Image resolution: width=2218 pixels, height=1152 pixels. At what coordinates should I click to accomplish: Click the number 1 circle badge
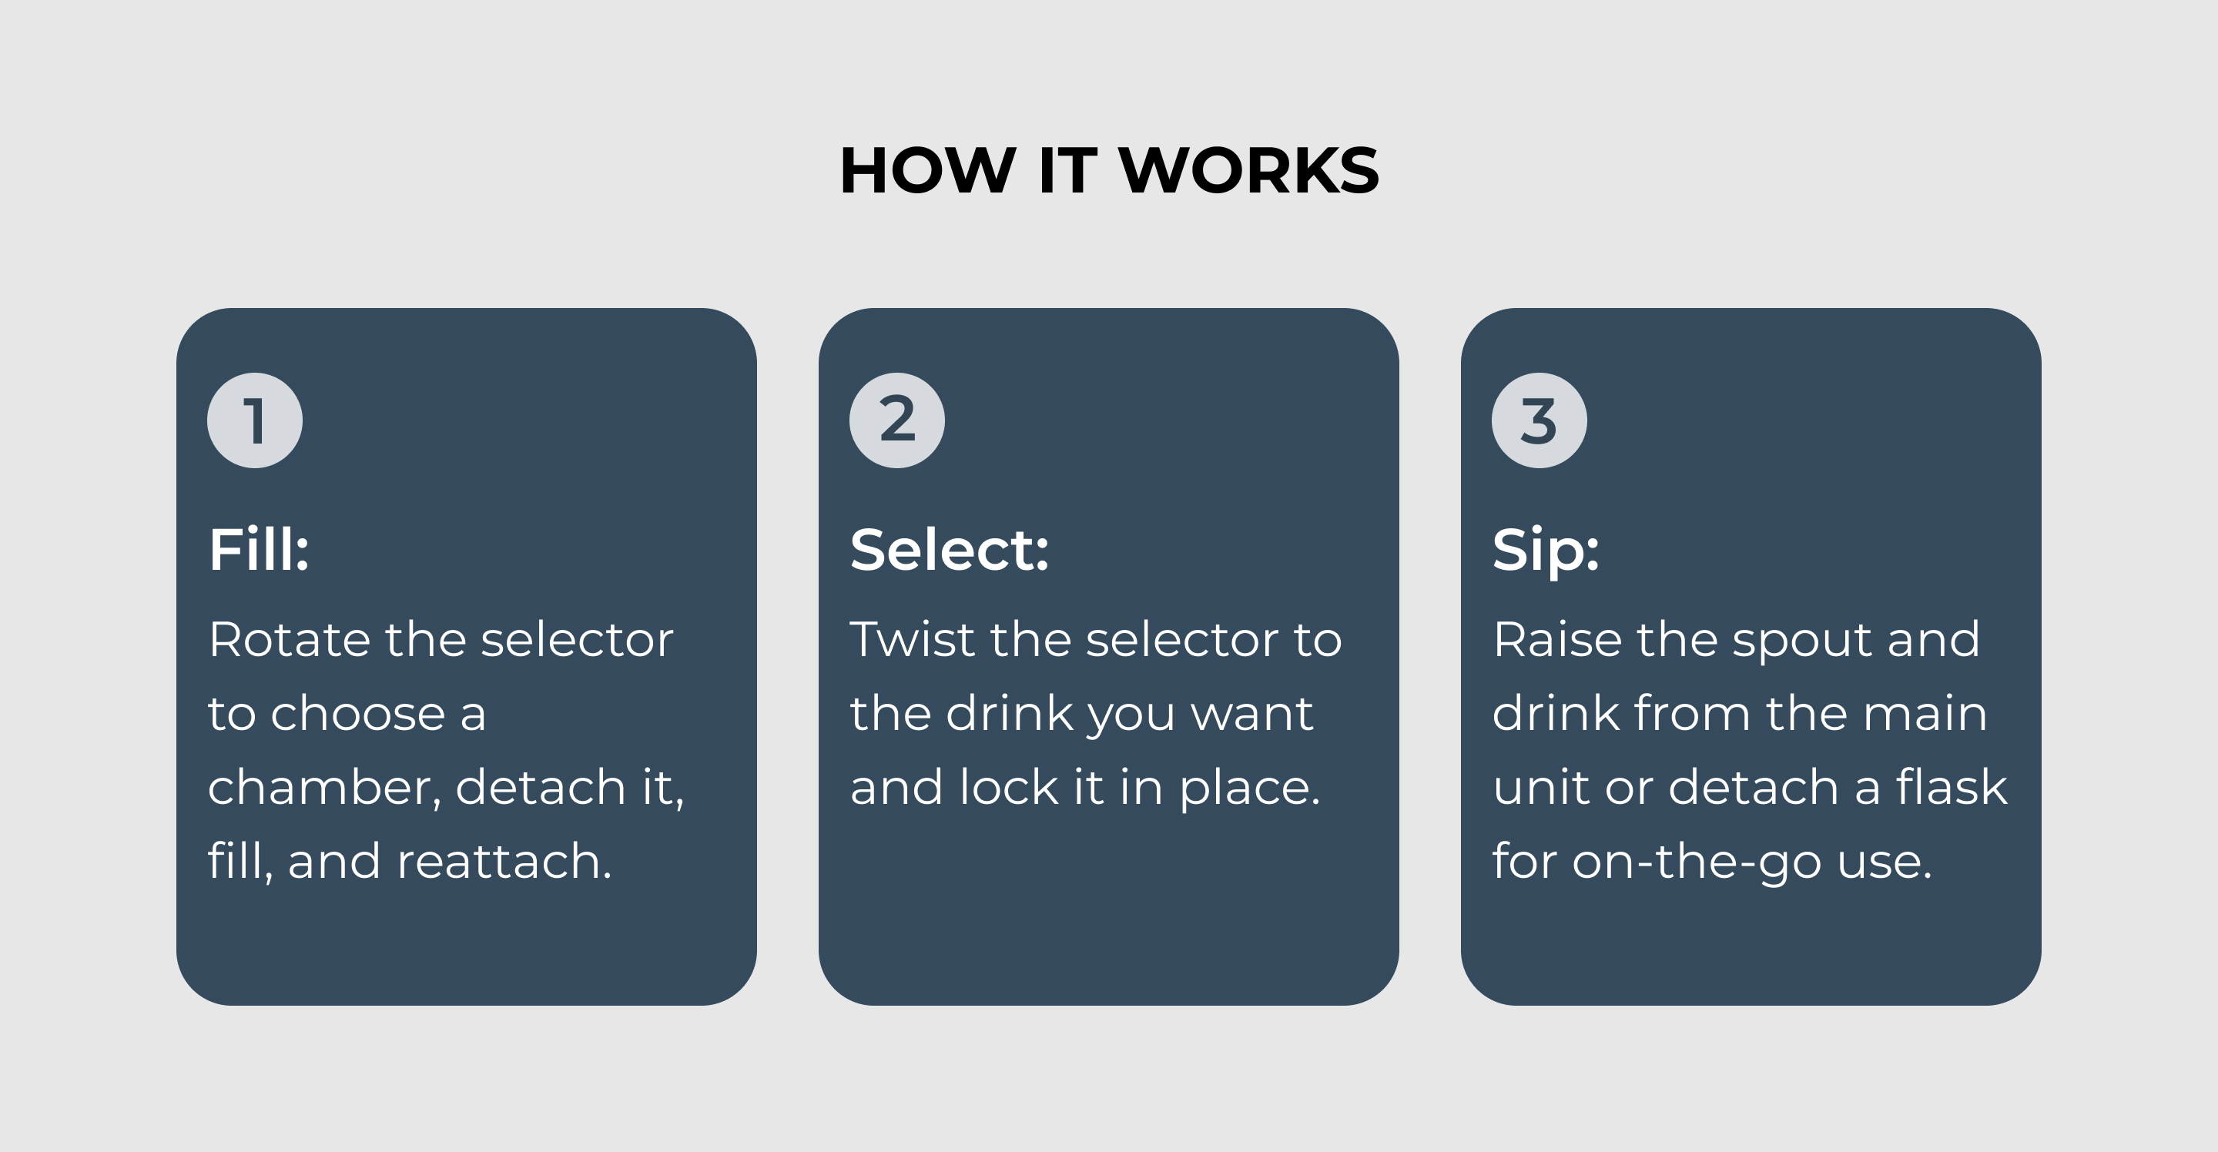(x=255, y=420)
